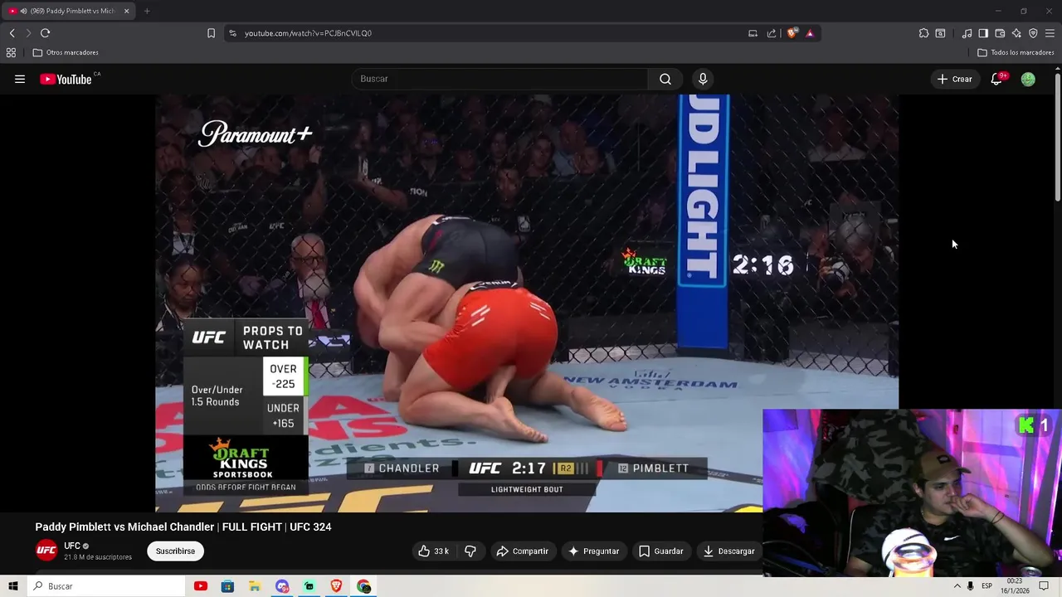
Task: Click the address bar URL
Action: [x=308, y=33]
